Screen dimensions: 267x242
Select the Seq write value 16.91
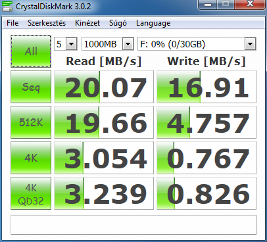point(206,87)
